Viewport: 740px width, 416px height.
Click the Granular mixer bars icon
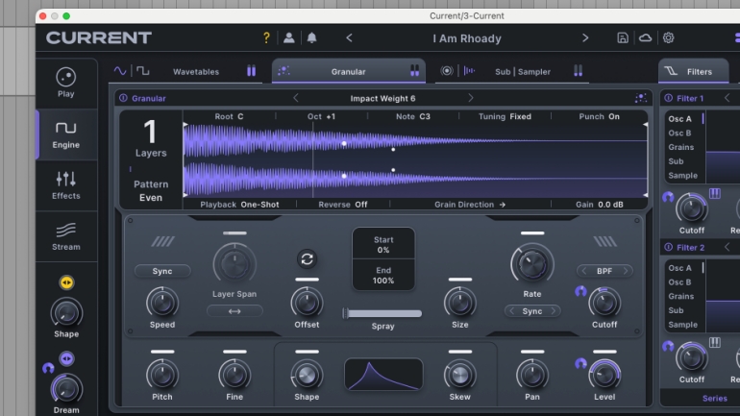pyautogui.click(x=414, y=71)
